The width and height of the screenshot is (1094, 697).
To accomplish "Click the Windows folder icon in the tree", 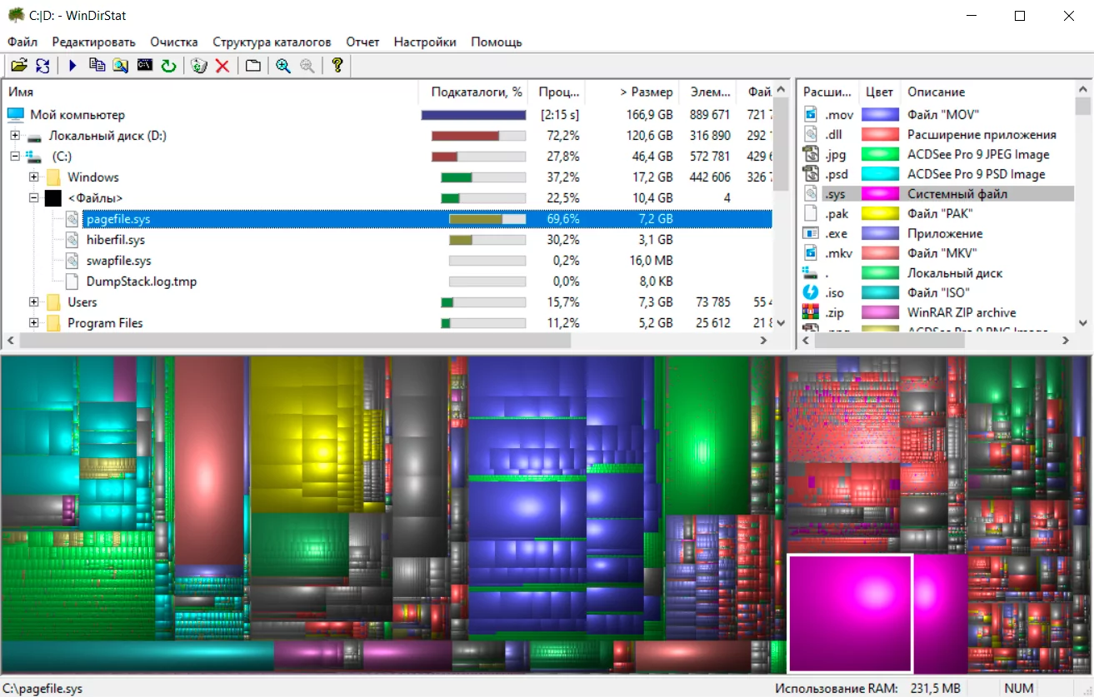I will [53, 177].
